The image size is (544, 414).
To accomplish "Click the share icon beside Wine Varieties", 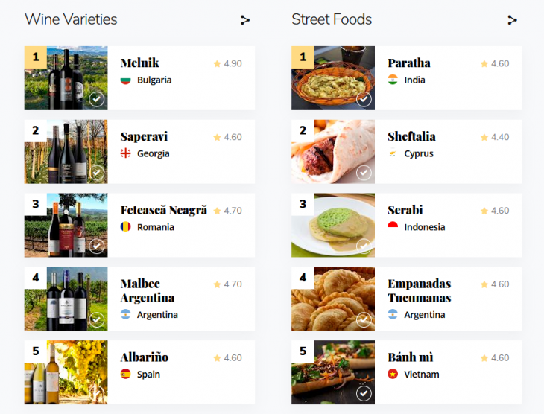I will (x=245, y=20).
